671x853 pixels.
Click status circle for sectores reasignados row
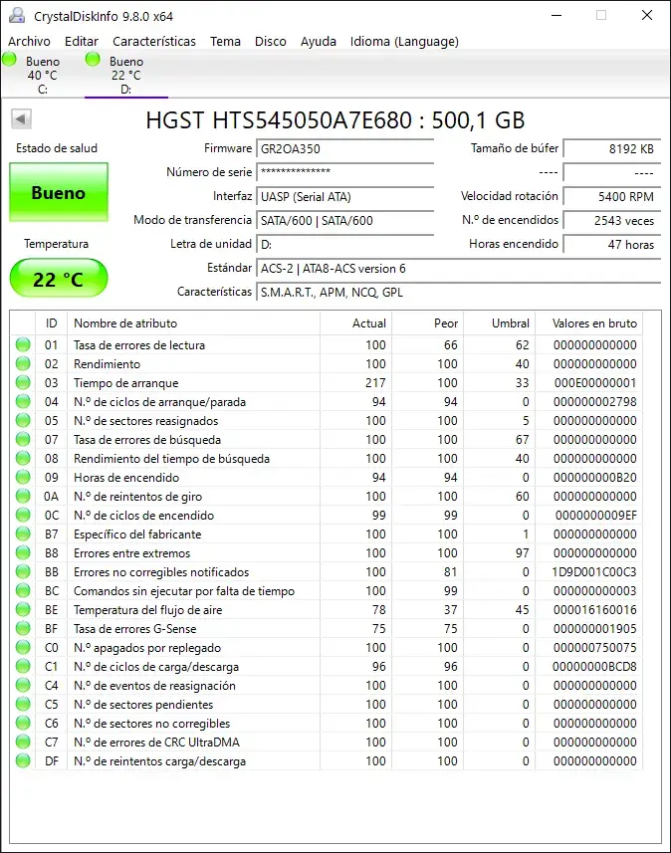(x=23, y=420)
